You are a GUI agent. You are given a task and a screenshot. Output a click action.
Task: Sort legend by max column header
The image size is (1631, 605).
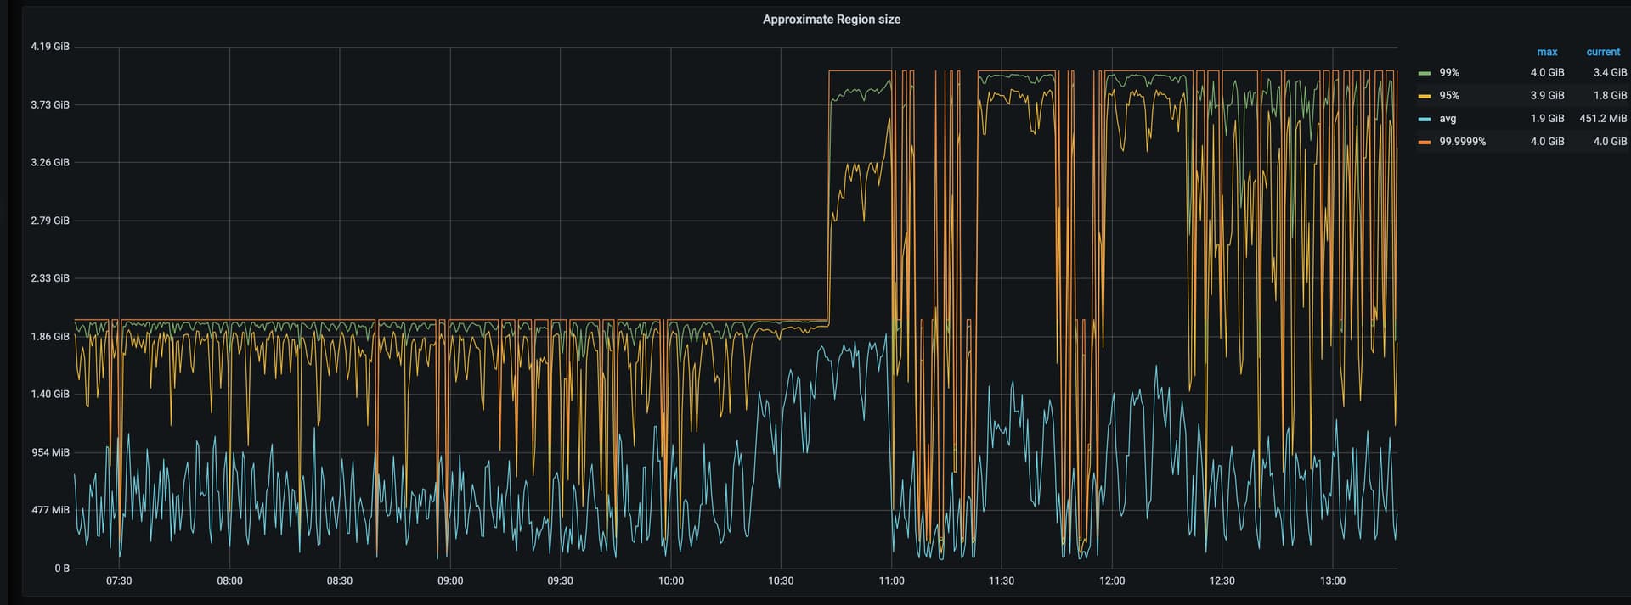click(x=1547, y=52)
